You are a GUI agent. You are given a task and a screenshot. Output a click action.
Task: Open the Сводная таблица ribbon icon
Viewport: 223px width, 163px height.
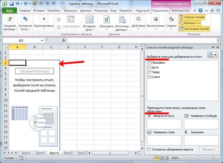[x=10, y=19]
